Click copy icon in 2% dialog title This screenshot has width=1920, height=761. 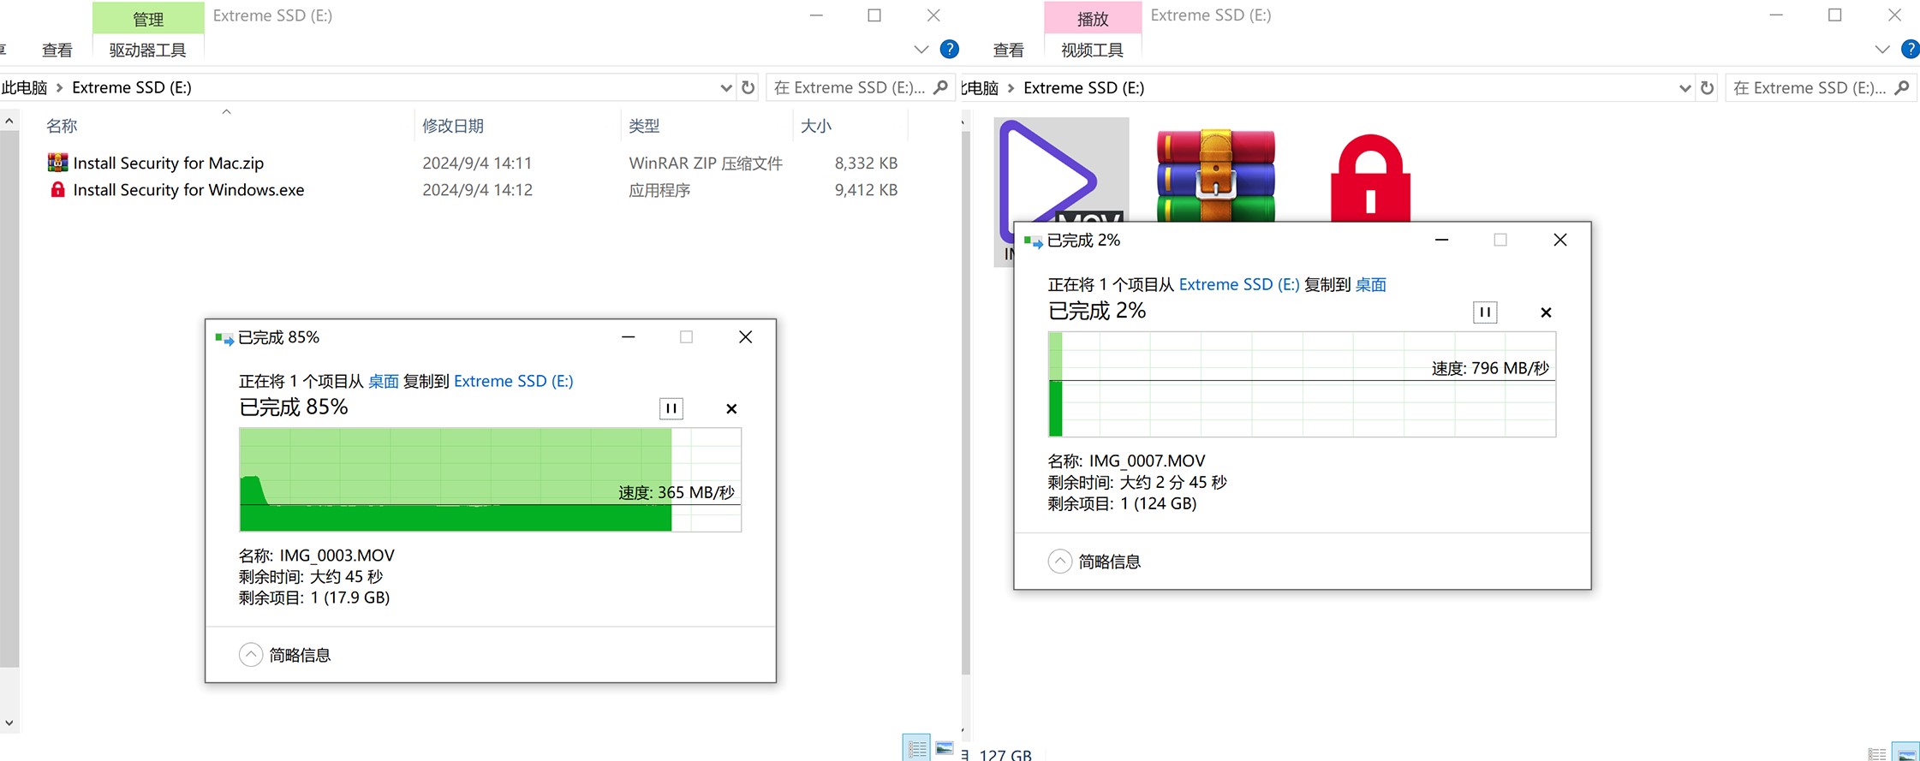pos(1034,241)
